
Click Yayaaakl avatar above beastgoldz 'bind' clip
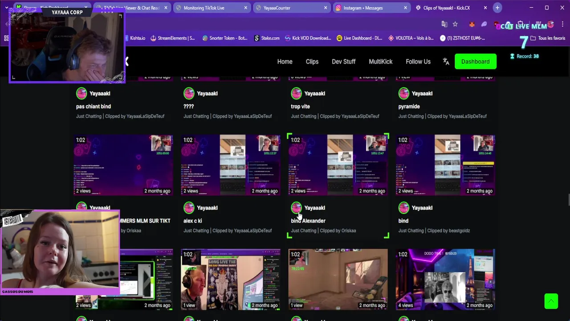pos(403,207)
